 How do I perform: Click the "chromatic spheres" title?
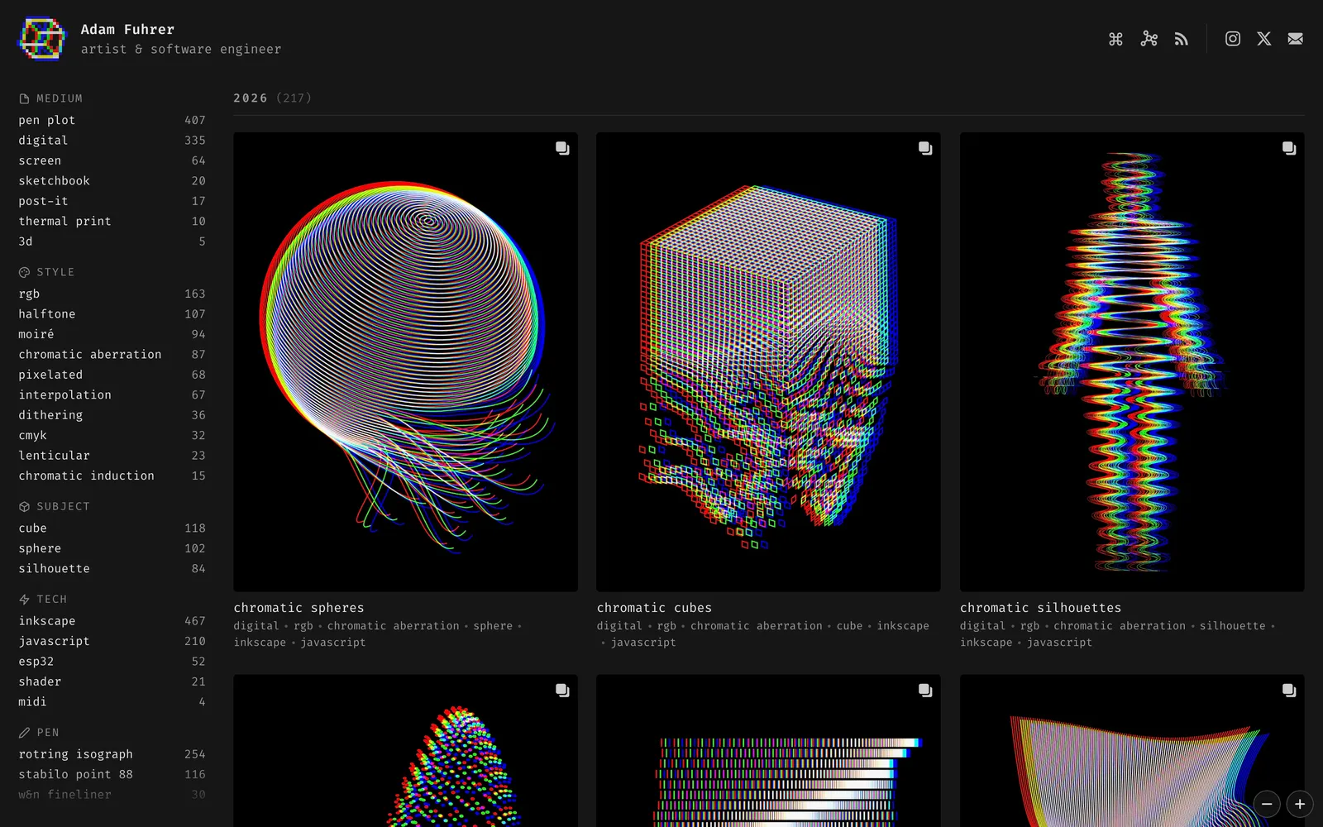299,608
